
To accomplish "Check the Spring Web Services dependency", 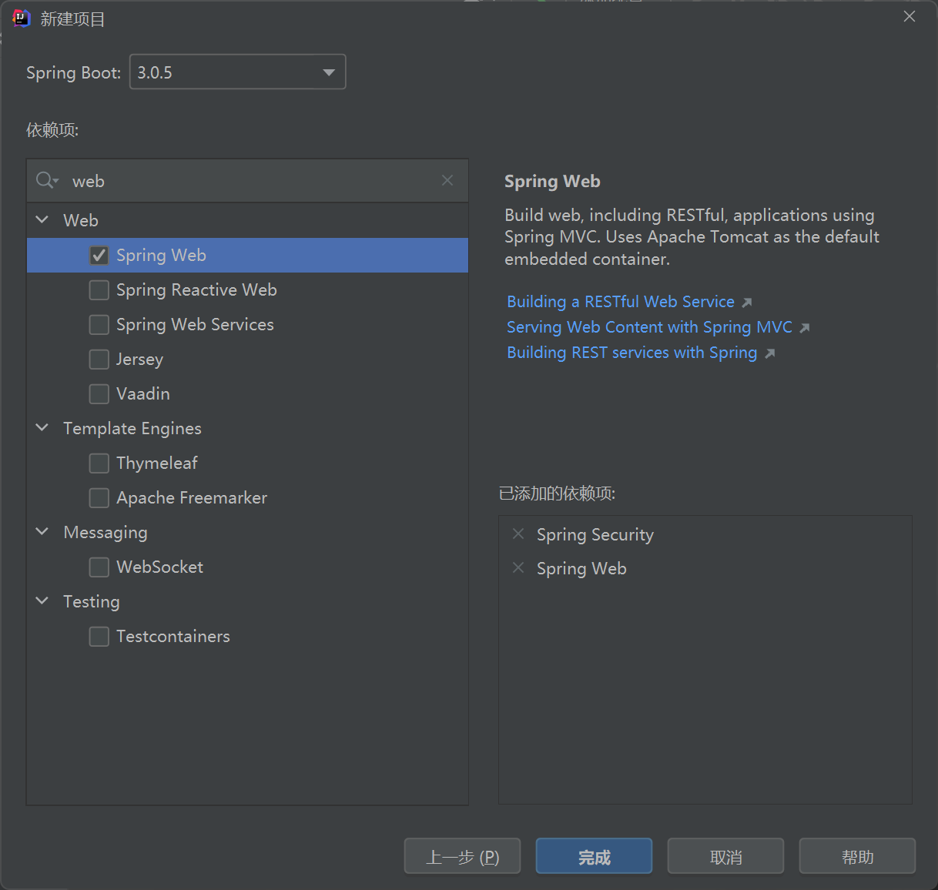I will click(99, 324).
